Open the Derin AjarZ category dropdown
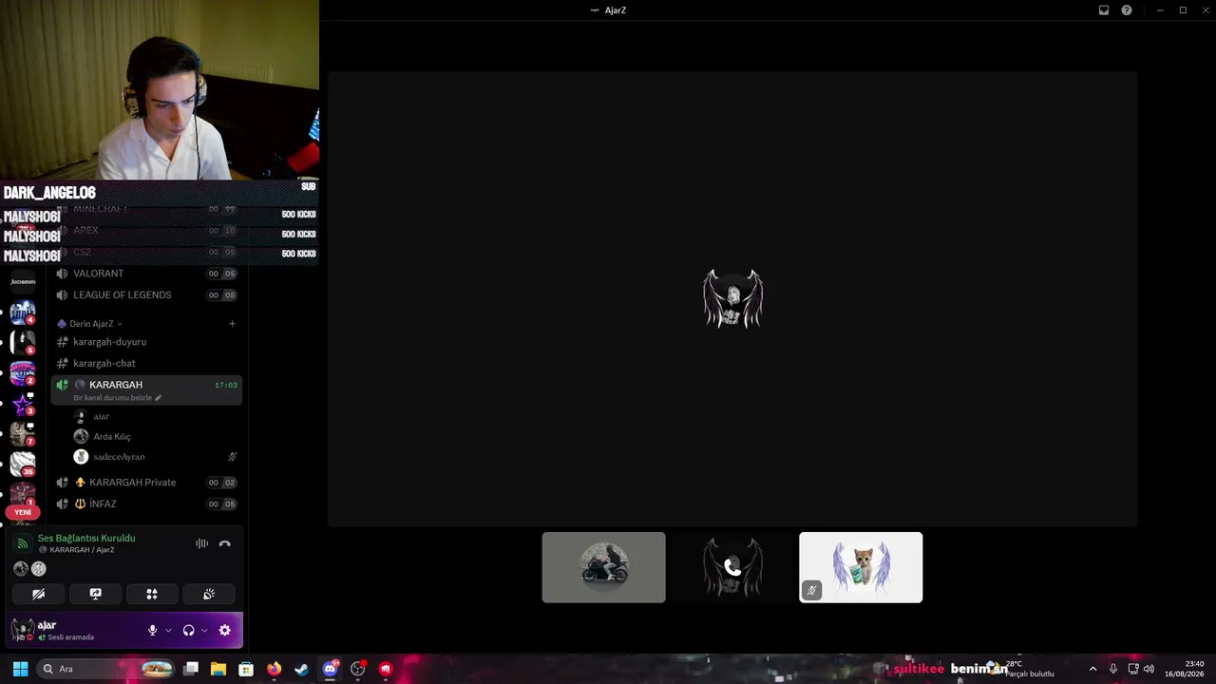The height and width of the screenshot is (684, 1216). 91,324
